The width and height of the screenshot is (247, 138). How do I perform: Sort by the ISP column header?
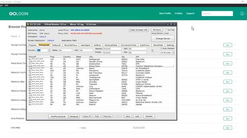click(x=137, y=57)
